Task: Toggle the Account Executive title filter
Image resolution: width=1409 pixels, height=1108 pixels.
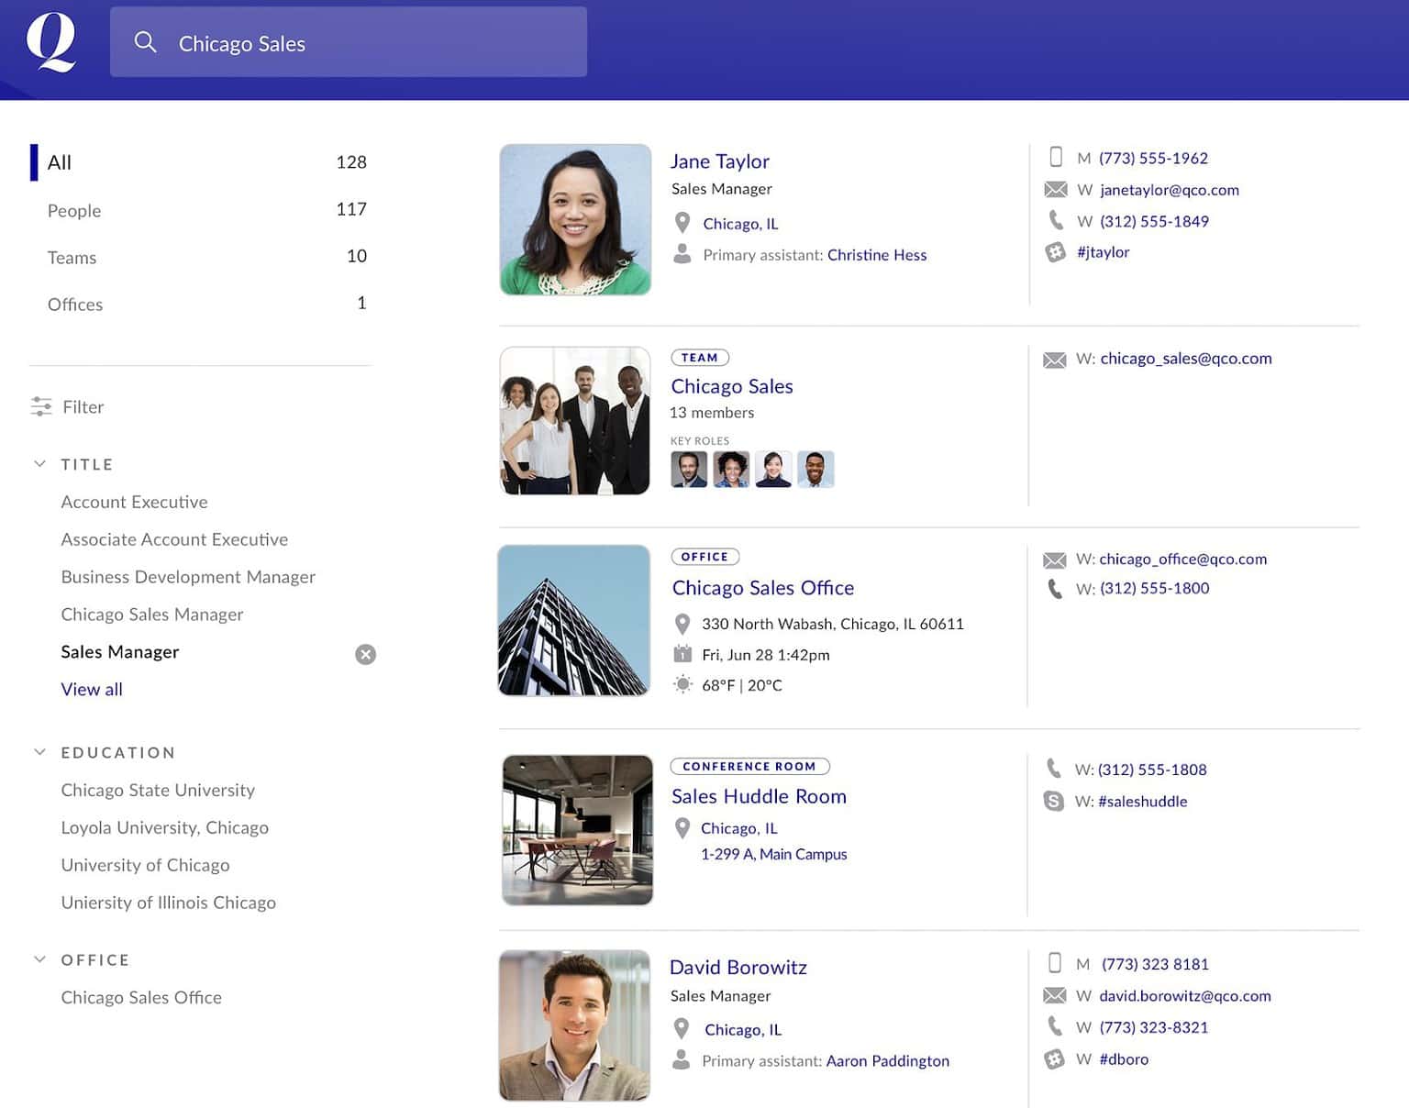Action: tap(134, 502)
